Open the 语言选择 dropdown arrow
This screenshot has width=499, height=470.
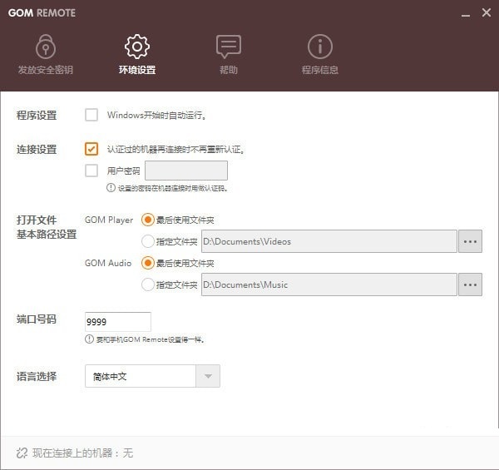tap(208, 376)
